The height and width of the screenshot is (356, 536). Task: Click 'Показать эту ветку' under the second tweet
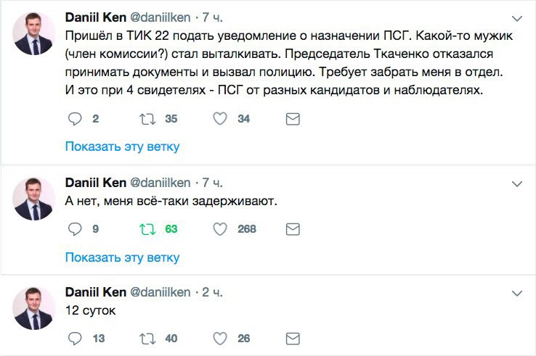[122, 257]
